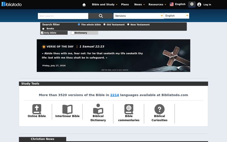The height and width of the screenshot is (142, 227).
Task: Click the magnifying glass search button
Action: 101,16
